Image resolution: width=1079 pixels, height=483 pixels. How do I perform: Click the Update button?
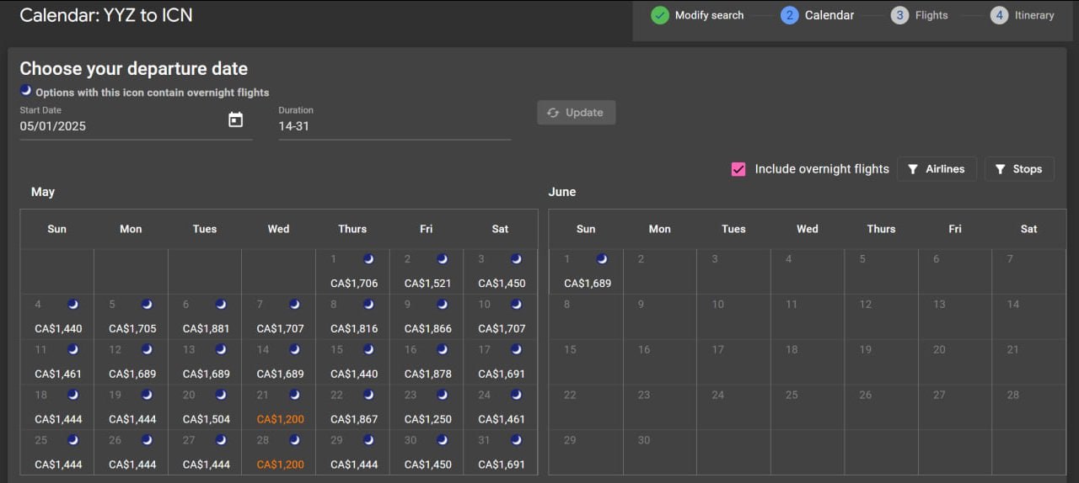[x=576, y=113]
